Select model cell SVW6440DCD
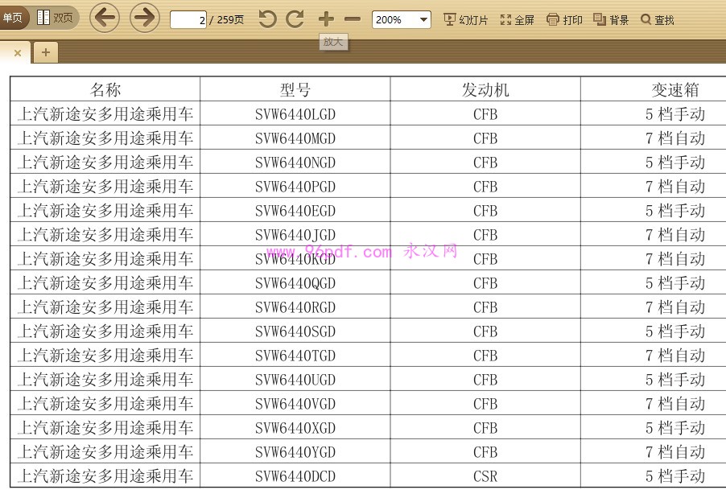 (x=295, y=475)
